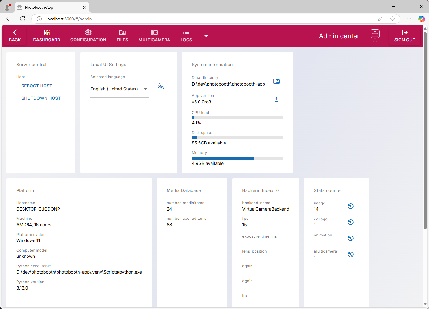The width and height of the screenshot is (429, 309).
Task: Click the photobooth logo icon in header
Action: tap(375, 36)
